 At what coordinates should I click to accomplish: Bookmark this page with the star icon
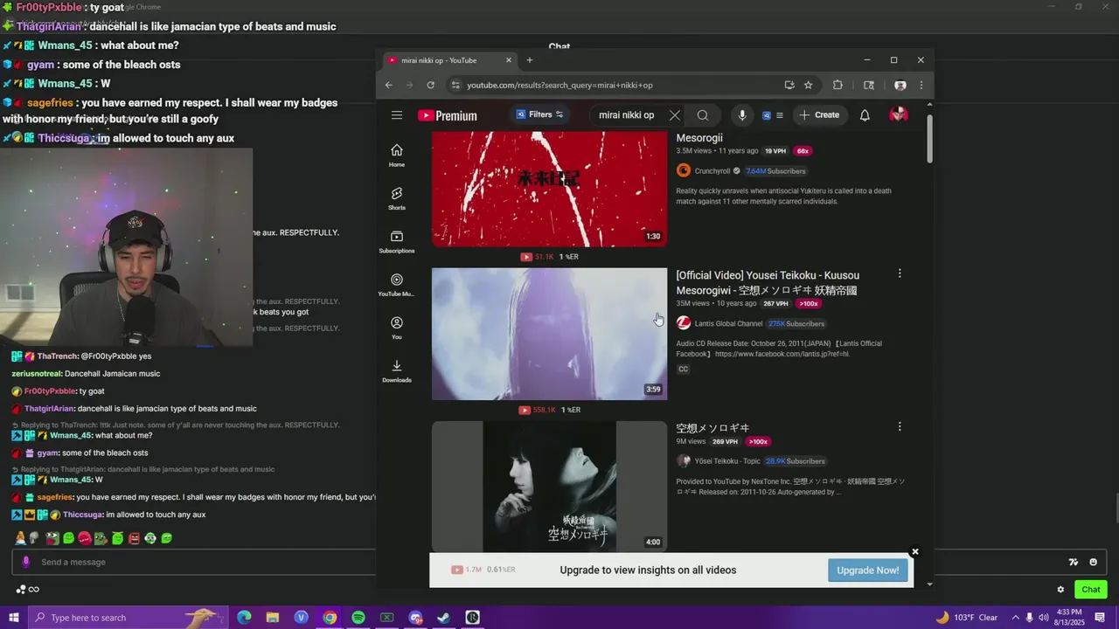tap(809, 85)
